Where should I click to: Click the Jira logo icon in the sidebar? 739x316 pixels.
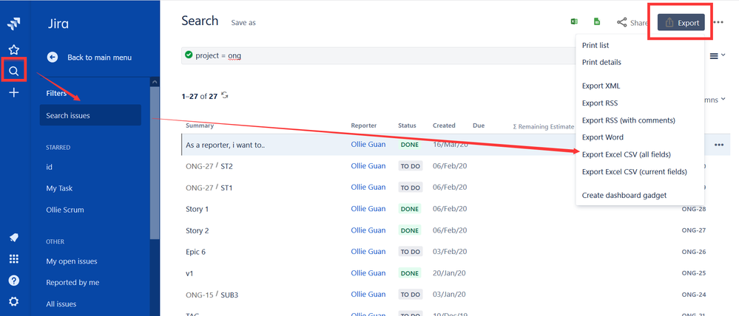13,25
